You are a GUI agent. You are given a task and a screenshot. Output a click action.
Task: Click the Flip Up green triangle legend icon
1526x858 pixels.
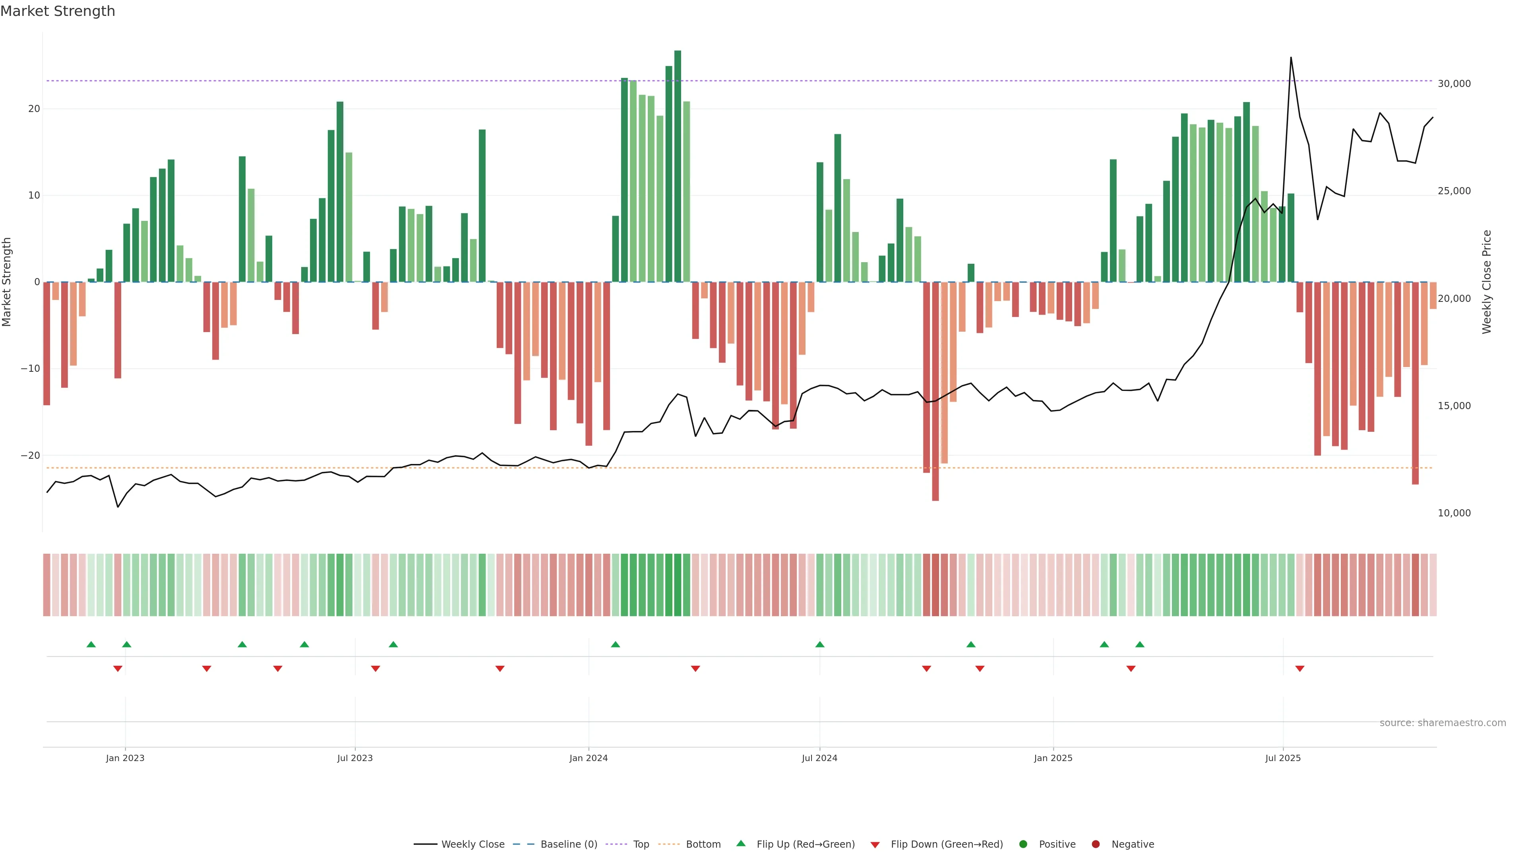740,843
